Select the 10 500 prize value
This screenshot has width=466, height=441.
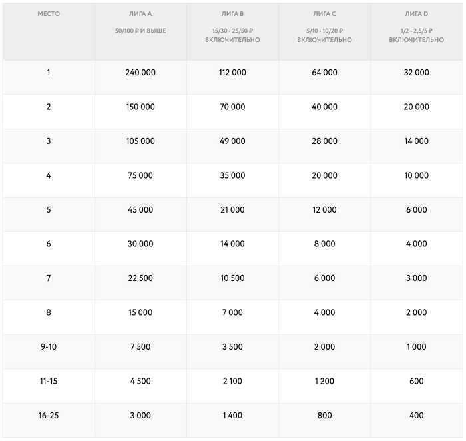[x=232, y=278]
